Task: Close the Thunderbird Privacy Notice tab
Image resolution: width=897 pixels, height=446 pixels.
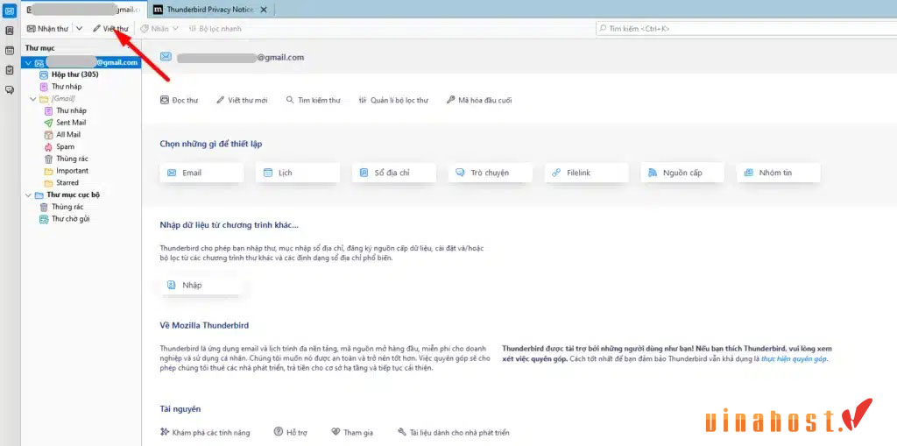Action: coord(263,10)
